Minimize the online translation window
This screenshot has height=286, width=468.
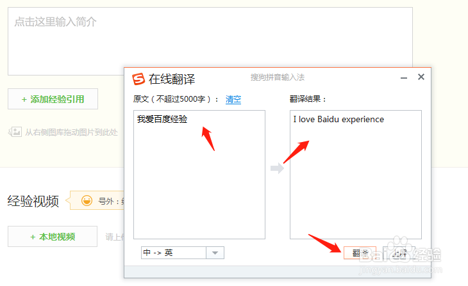[404, 78]
